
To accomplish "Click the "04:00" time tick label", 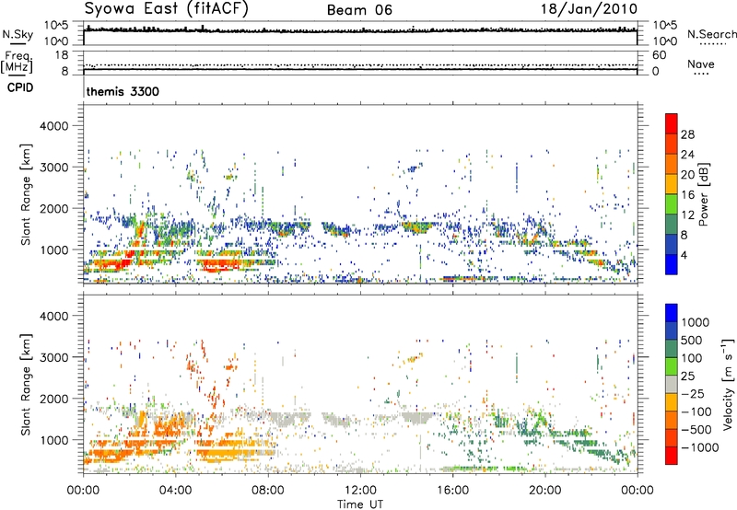I will (x=175, y=491).
